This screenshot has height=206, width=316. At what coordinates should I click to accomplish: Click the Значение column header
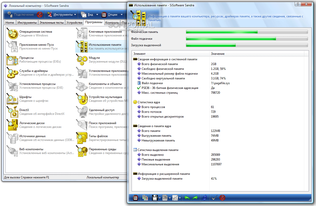(257, 54)
